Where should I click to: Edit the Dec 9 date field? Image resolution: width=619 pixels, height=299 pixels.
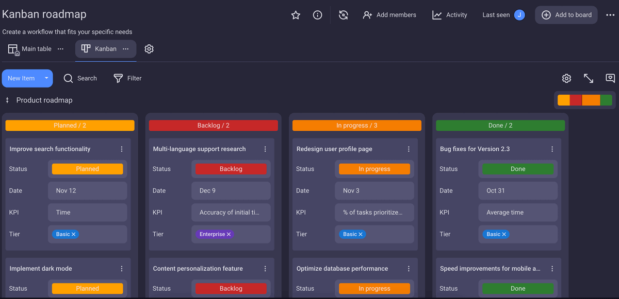[x=231, y=190]
